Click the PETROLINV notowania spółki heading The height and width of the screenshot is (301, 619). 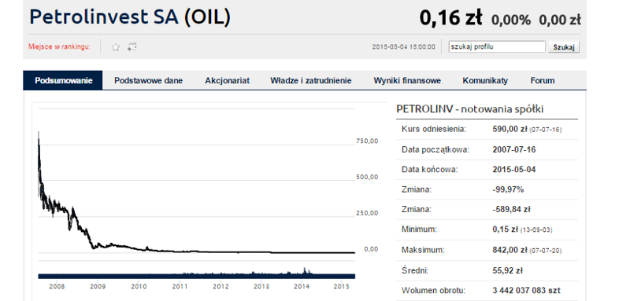point(470,109)
